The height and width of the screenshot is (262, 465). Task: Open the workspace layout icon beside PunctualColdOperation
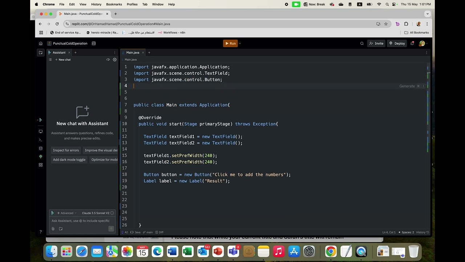[94, 43]
